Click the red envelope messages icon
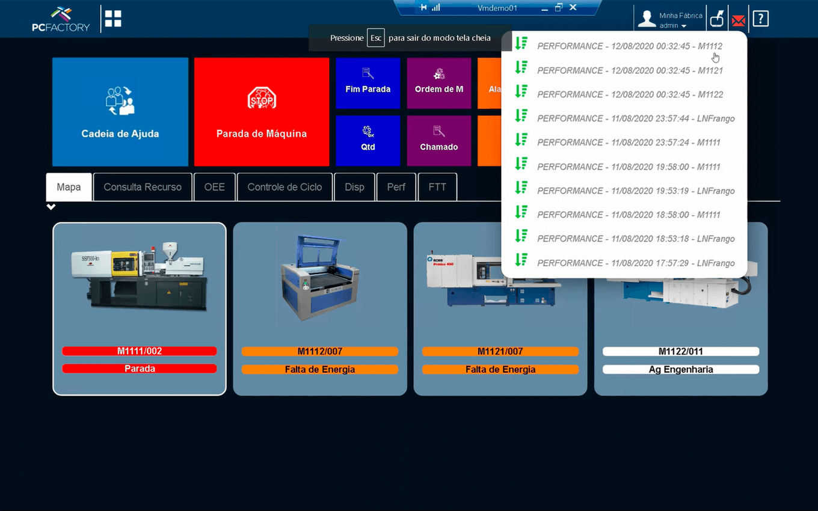818x511 pixels. pyautogui.click(x=739, y=20)
